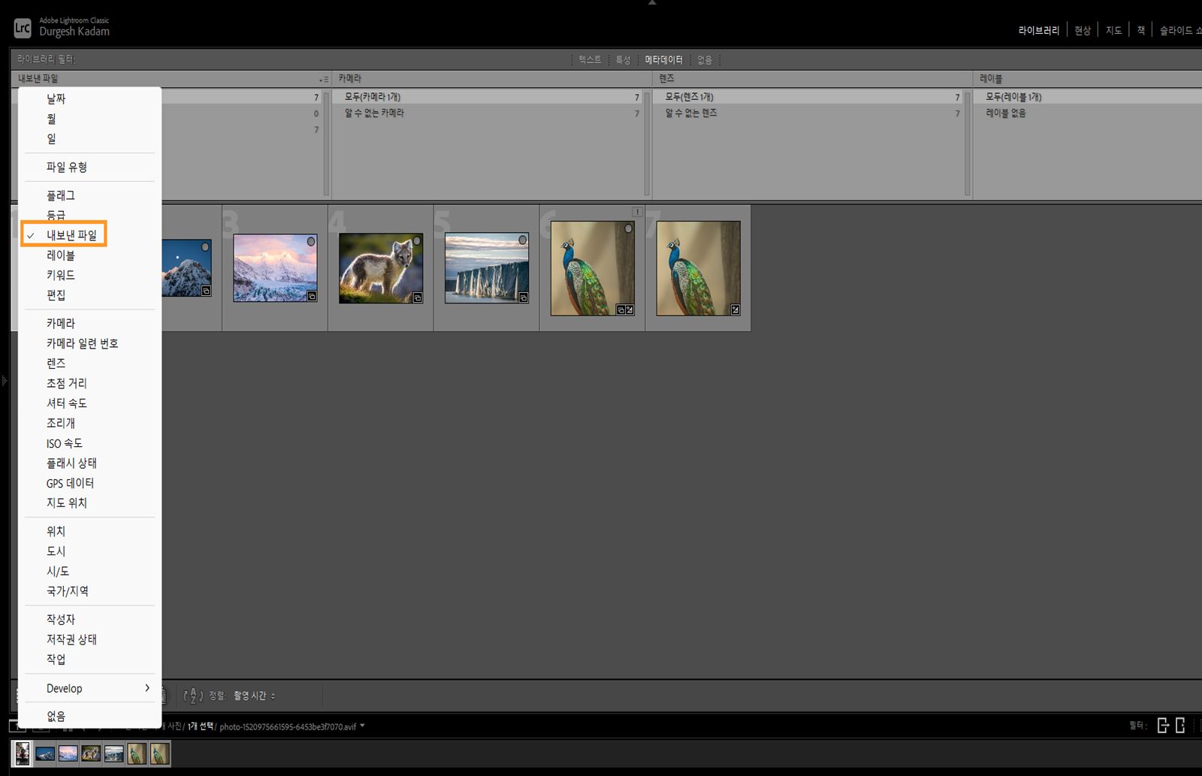
Task: Open the 레이블 column header menu
Action: [x=991, y=78]
